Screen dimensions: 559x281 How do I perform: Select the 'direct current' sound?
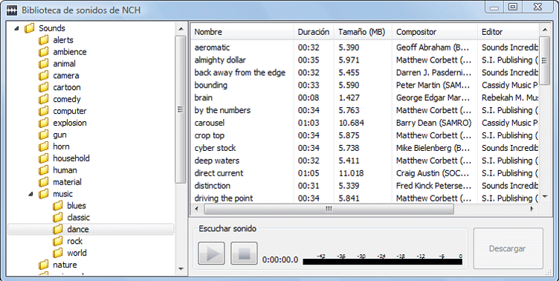coord(365,173)
